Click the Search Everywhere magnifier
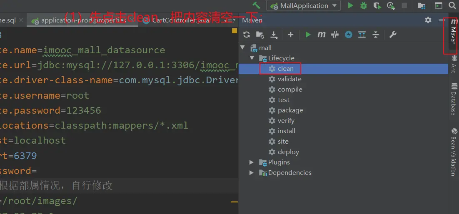Screen dimensions: 459x214 point(452,5)
